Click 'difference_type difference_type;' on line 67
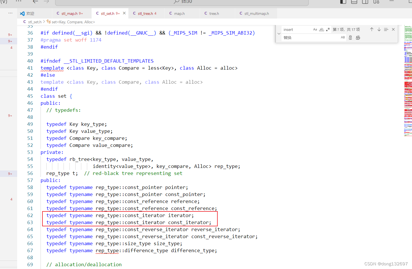412x269 pixels. coord(171,250)
